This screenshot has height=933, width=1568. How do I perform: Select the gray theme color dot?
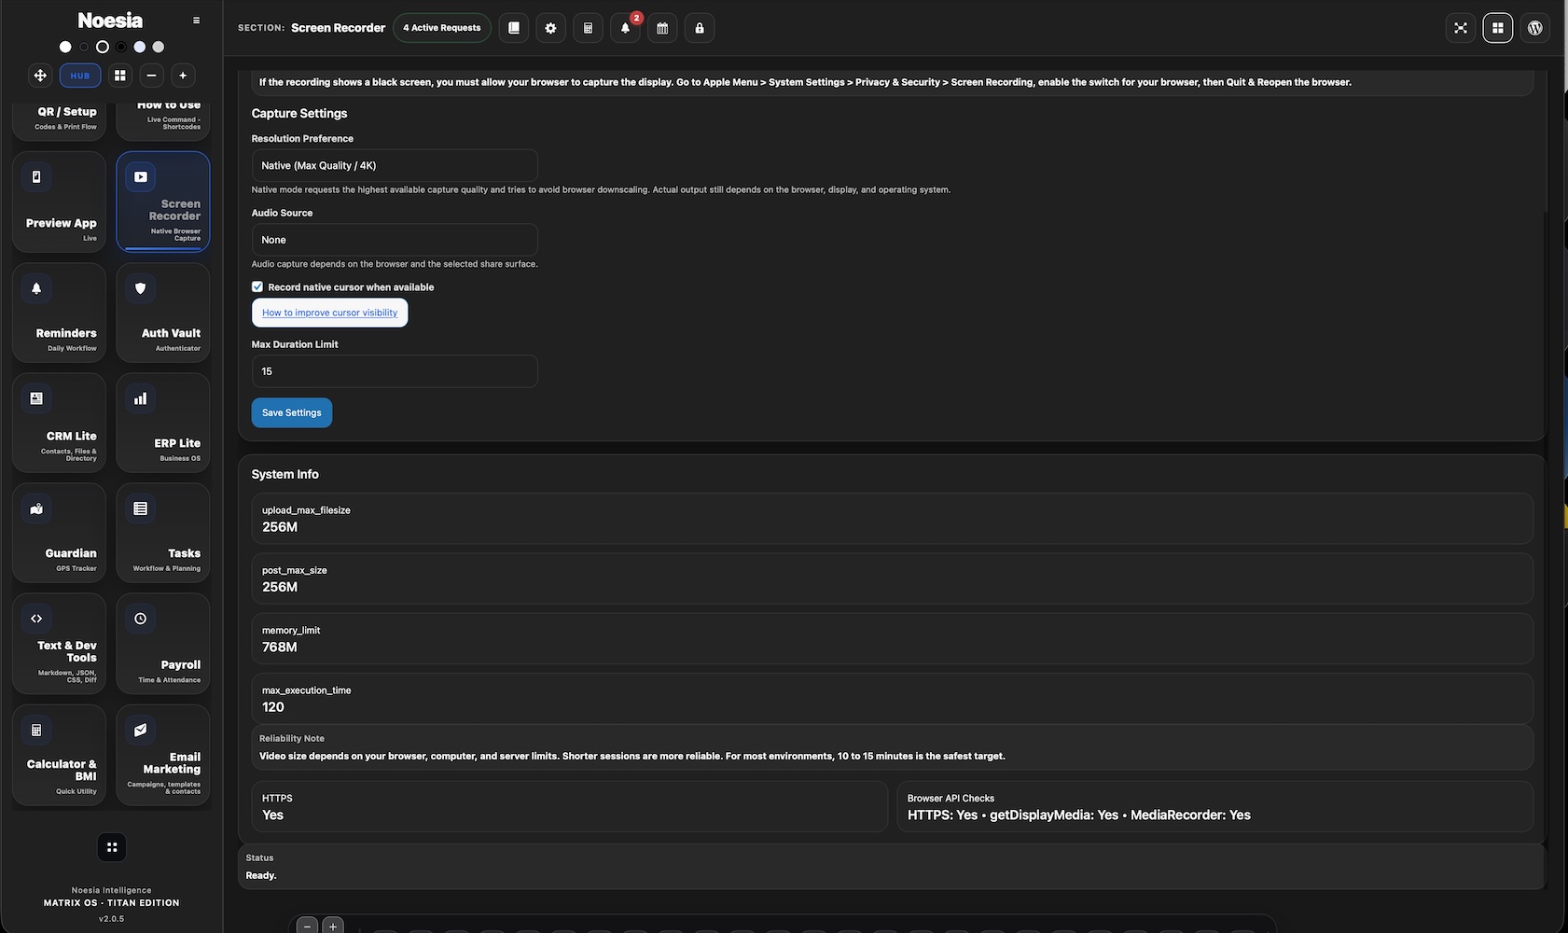tap(159, 47)
